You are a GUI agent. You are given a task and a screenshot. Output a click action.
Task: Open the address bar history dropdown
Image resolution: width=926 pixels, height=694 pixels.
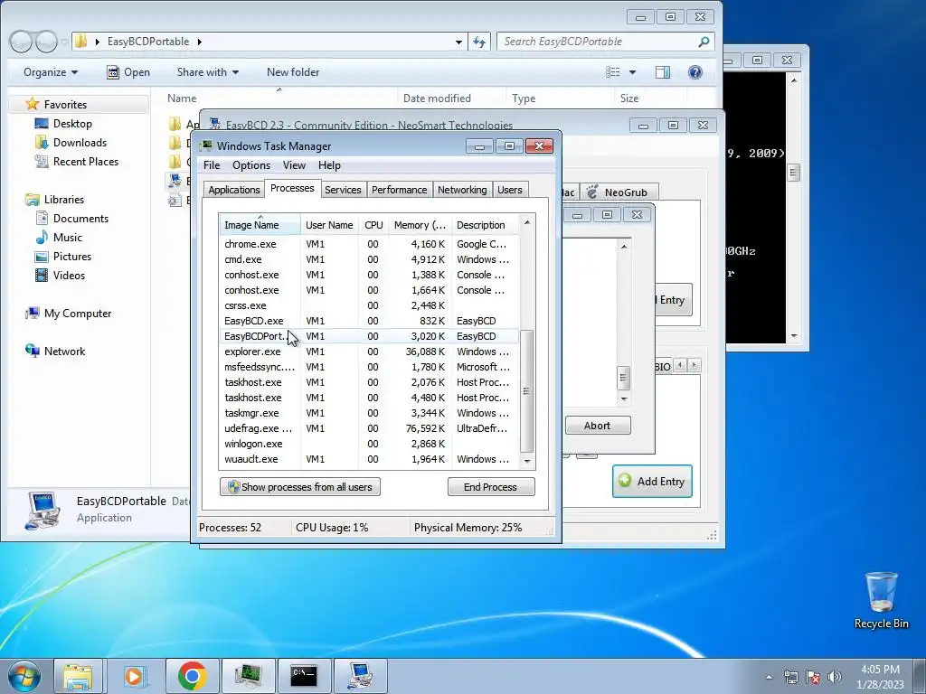(458, 42)
